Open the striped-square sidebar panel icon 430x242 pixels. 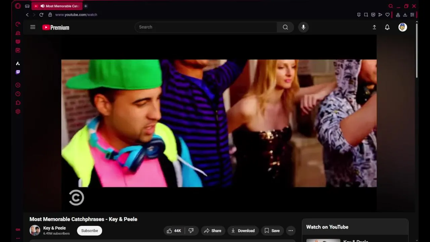[18, 42]
